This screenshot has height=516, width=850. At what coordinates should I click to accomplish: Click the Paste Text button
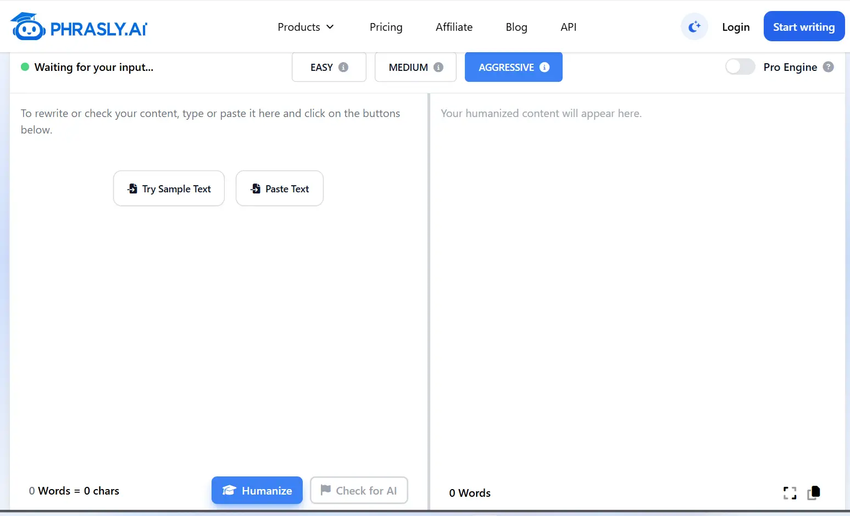[x=280, y=188]
